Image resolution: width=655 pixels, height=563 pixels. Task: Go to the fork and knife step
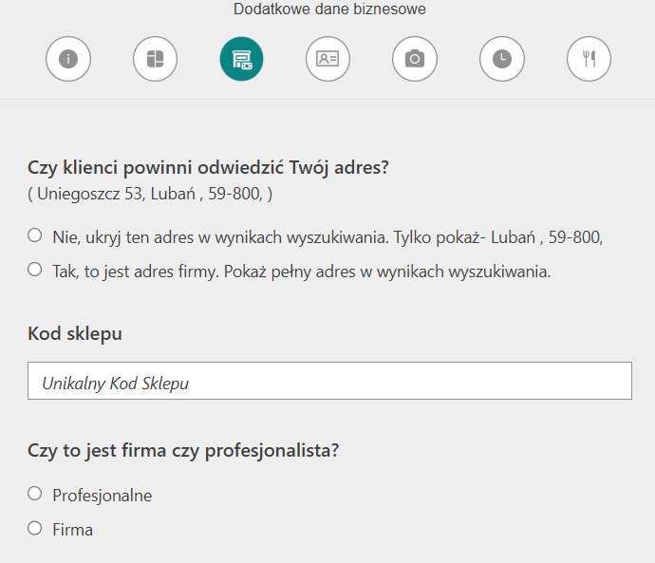589,59
